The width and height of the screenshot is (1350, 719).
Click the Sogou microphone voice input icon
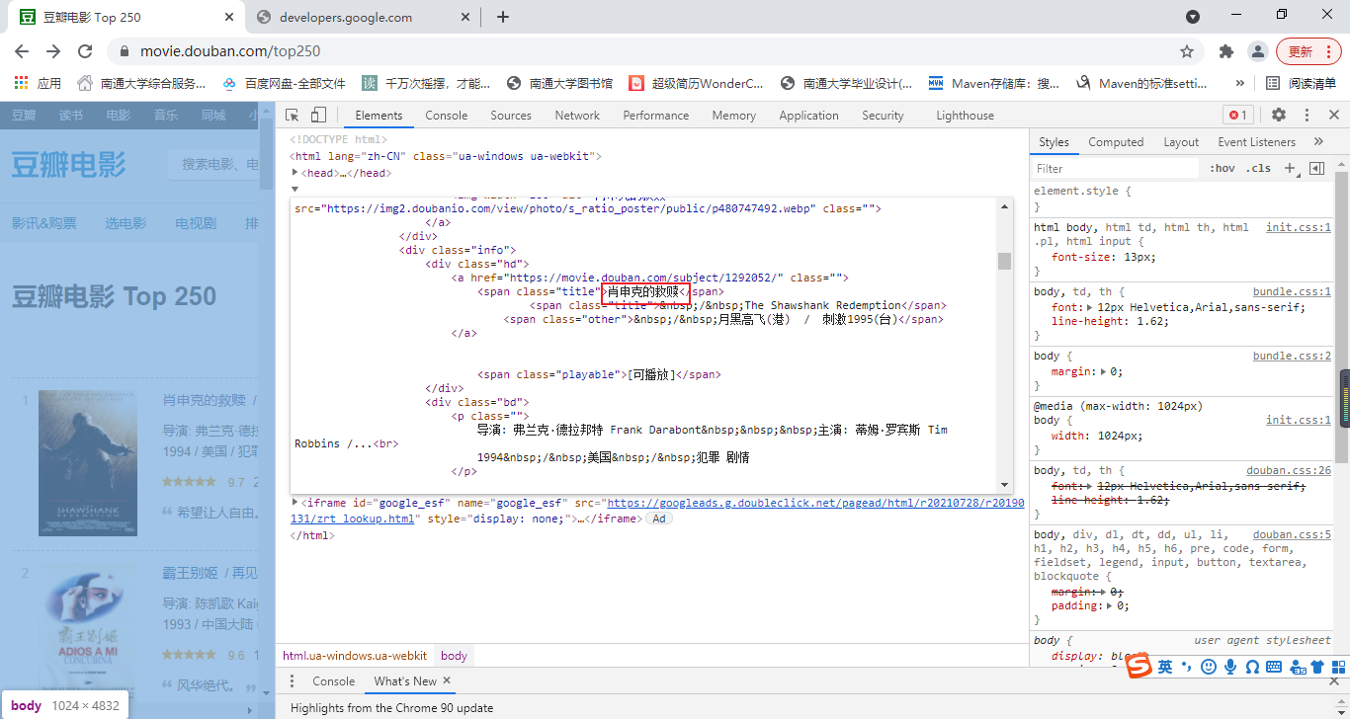coord(1230,668)
